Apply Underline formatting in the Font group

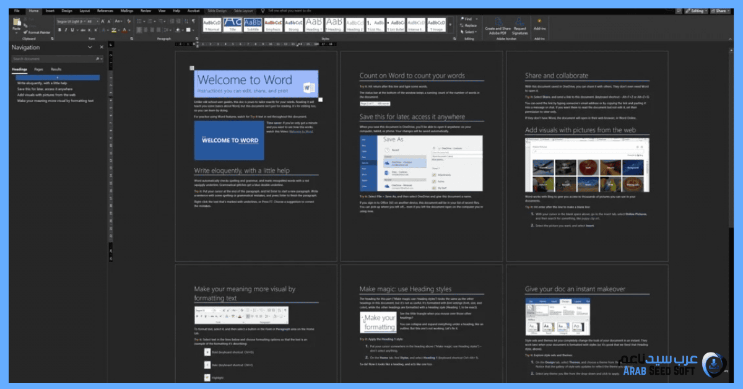click(x=72, y=30)
